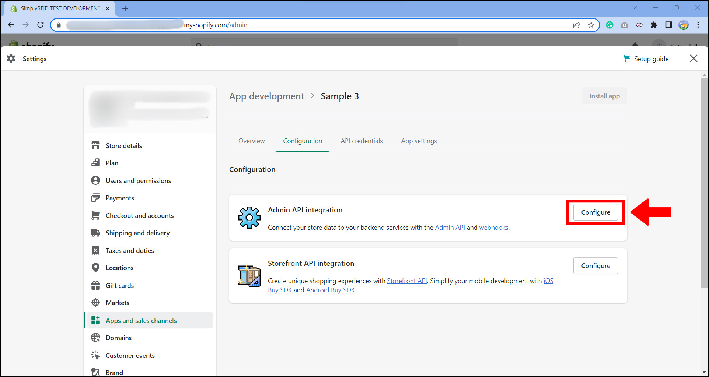The height and width of the screenshot is (377, 709).
Task: Open Checkout and accounts settings
Action: [x=150, y=215]
